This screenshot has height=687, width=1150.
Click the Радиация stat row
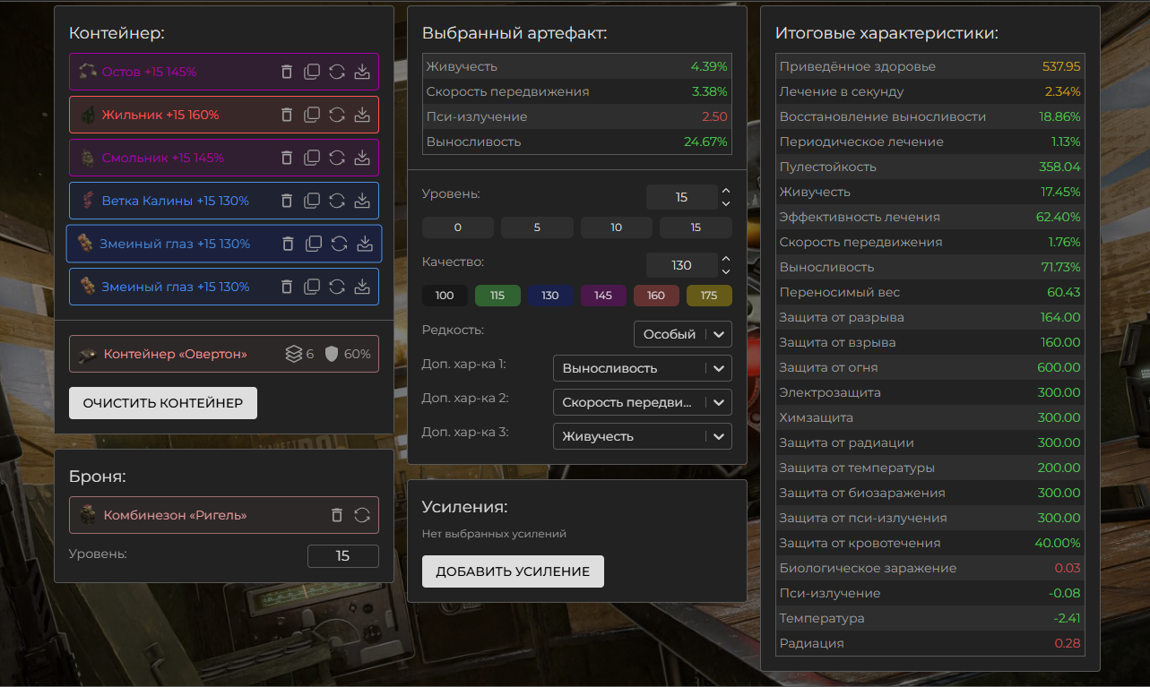(x=930, y=643)
